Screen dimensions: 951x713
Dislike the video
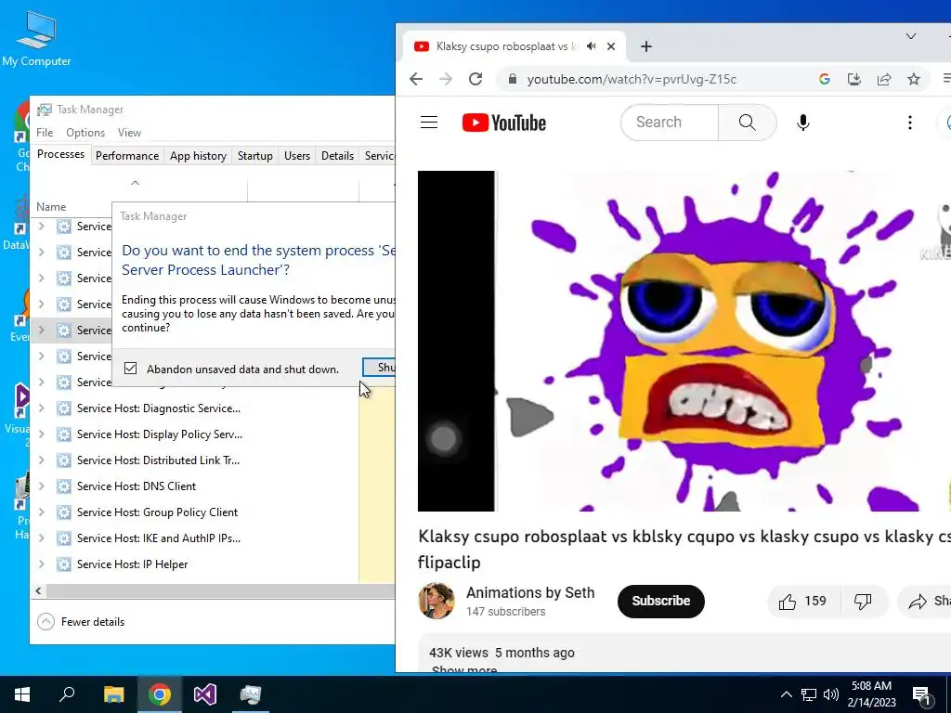tap(863, 601)
